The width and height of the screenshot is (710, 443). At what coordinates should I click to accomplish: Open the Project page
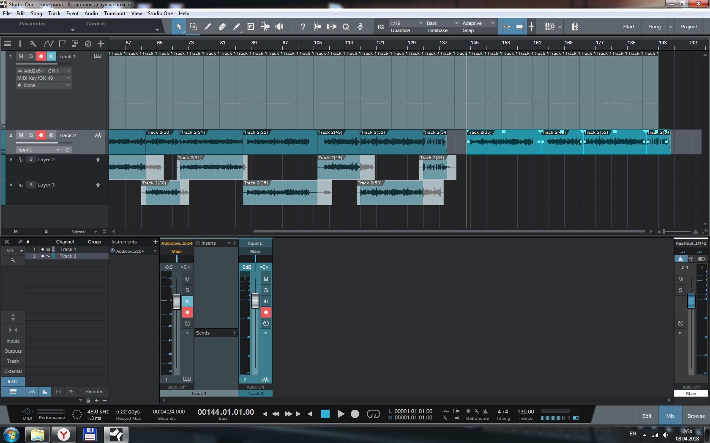coord(688,27)
